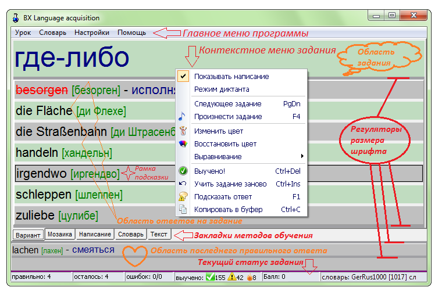Click the BX Language acquisition title bar icon
This screenshot has width=442, height=298.
click(x=16, y=18)
